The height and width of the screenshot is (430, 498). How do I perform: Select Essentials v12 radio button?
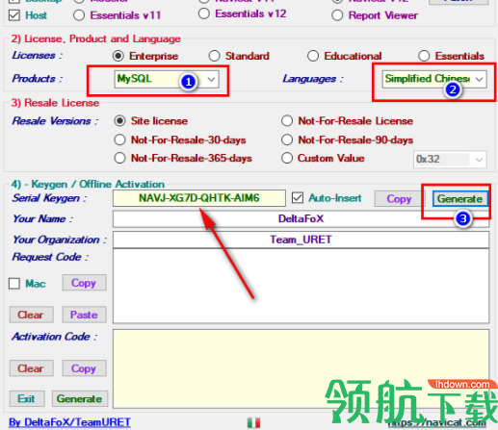(204, 13)
